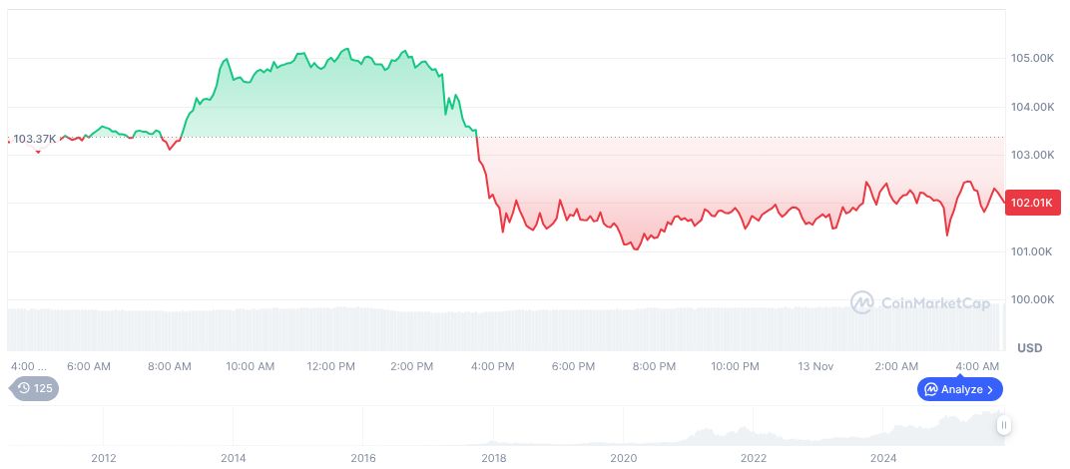This screenshot has height=469, width=1070.
Task: Click the CoinMarketCap watermark logo
Action: click(862, 302)
